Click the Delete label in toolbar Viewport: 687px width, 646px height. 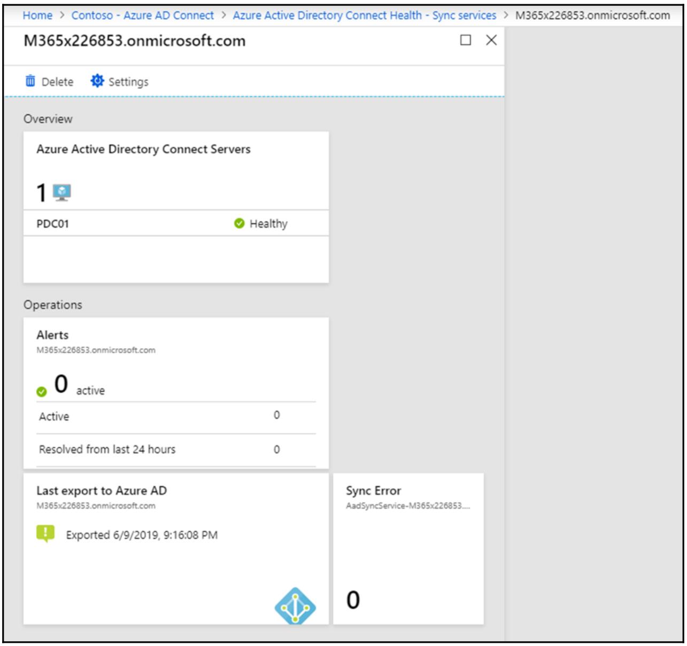point(57,82)
